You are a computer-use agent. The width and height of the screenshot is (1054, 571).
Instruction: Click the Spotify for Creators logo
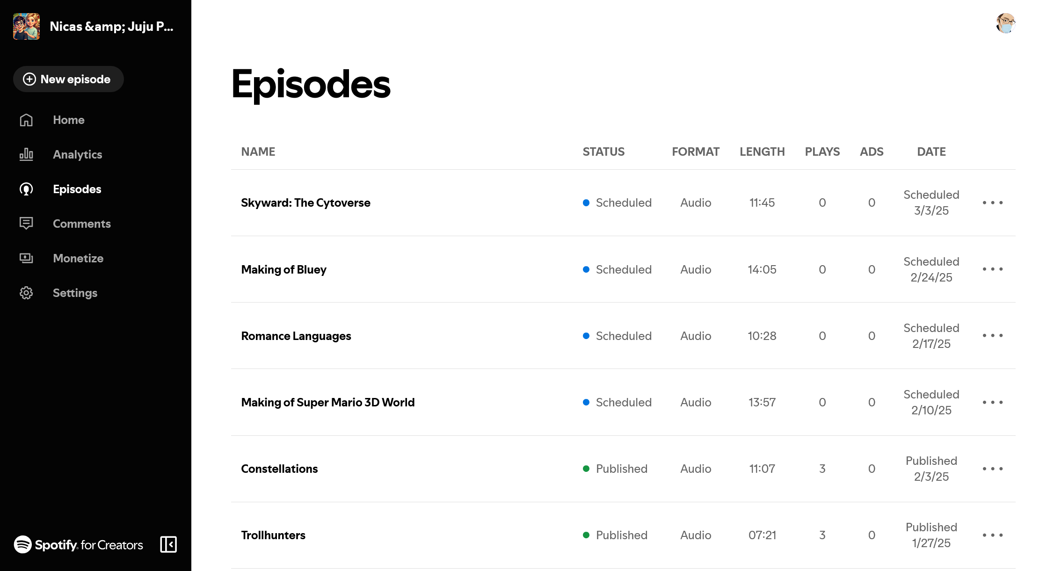pos(79,545)
